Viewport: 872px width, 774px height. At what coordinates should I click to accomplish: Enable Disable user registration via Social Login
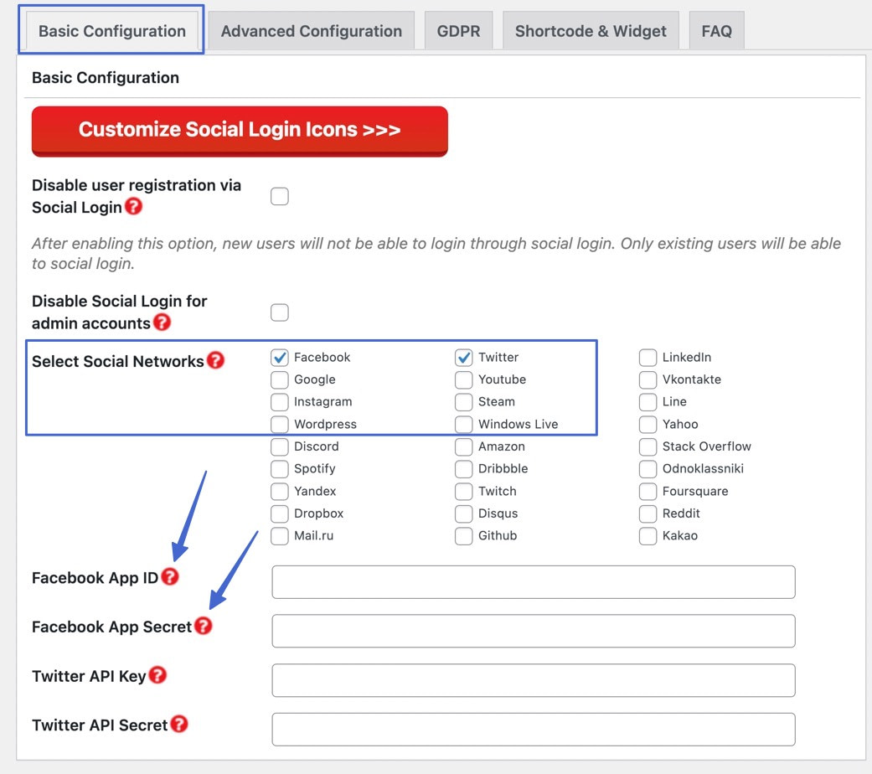pyautogui.click(x=279, y=196)
